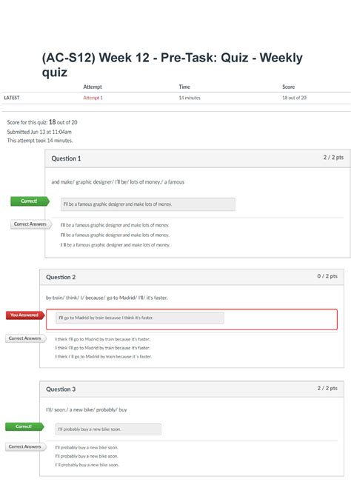Click the quiz title heading
The image size is (351, 496).
coord(173,64)
